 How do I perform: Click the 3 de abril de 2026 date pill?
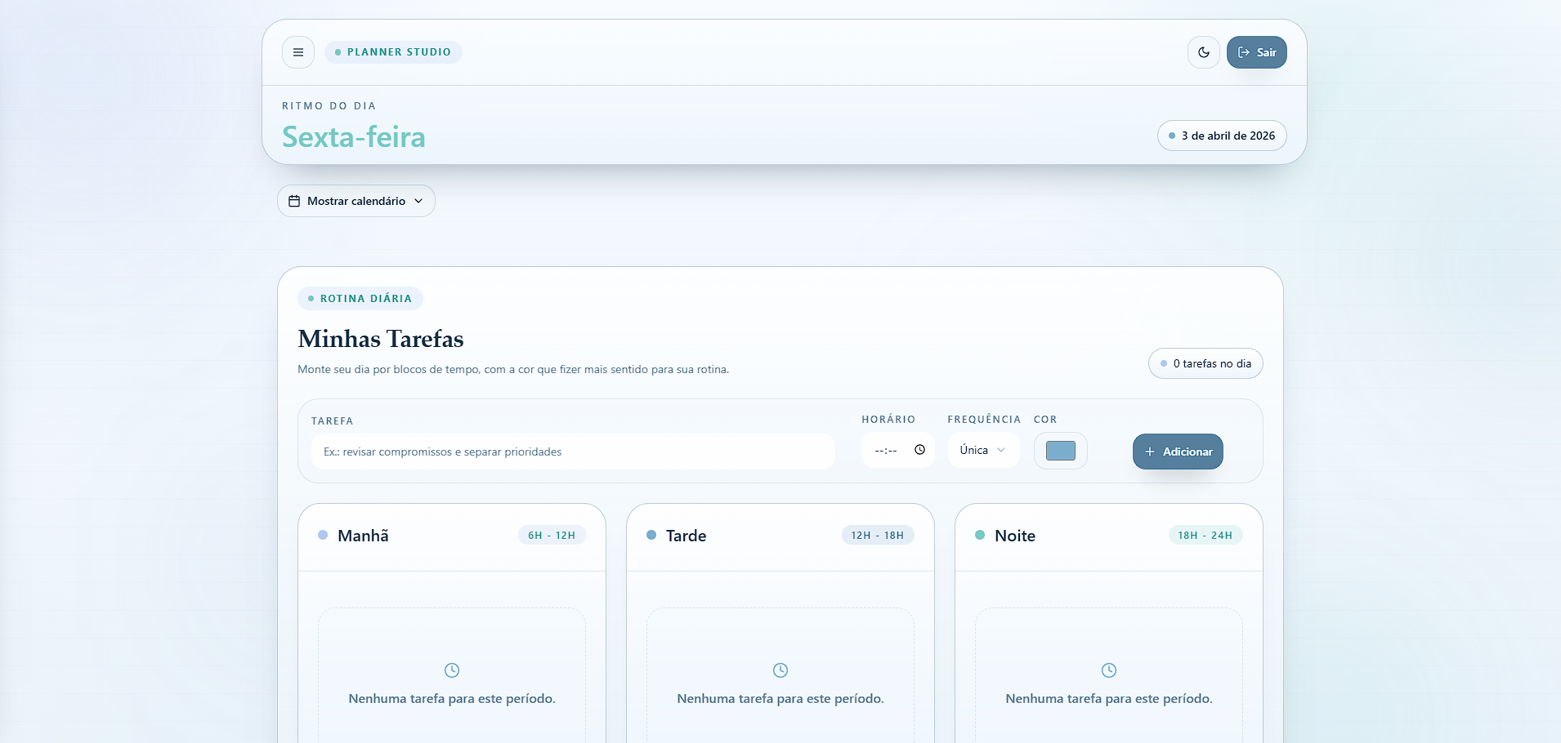(x=1222, y=136)
